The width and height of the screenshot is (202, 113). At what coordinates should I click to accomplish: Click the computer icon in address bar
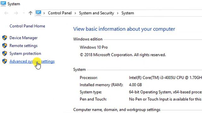[39, 13]
